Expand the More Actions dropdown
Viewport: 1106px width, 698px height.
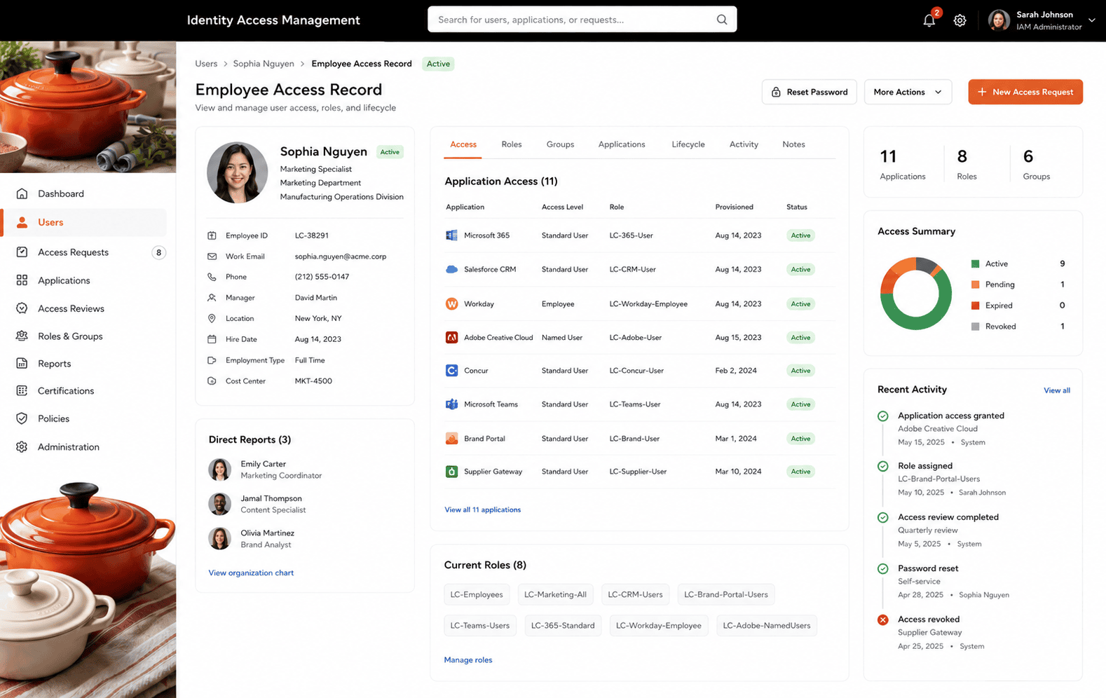coord(908,92)
